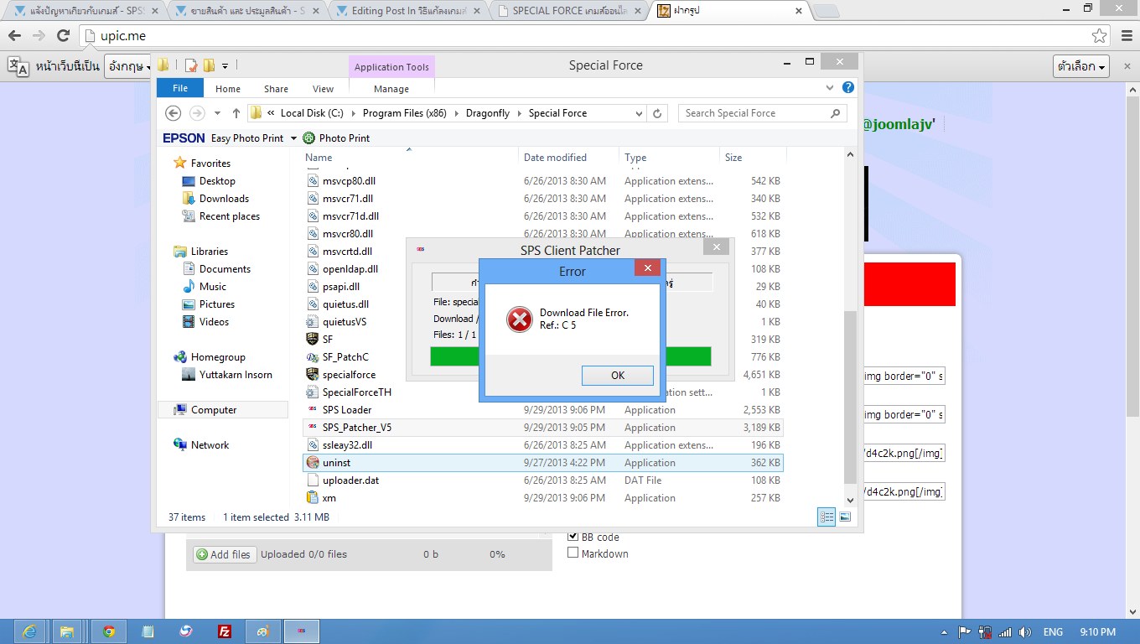Image resolution: width=1140 pixels, height=644 pixels.
Task: Select Computer in the navigation pane
Action: [x=222, y=410]
